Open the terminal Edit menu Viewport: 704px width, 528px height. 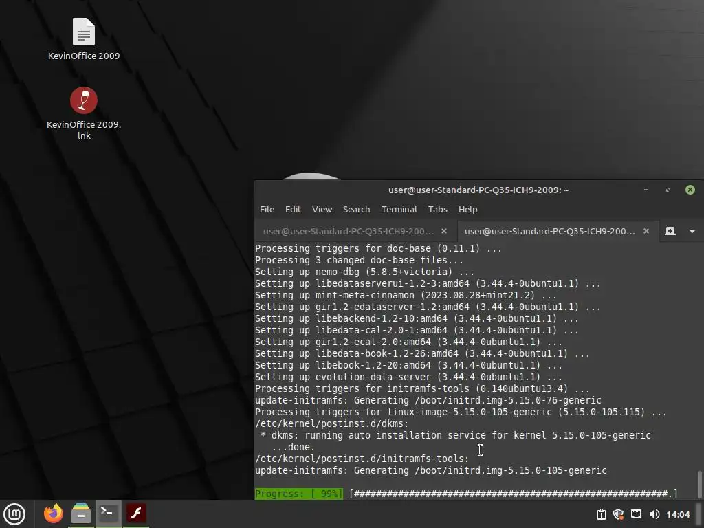293,209
